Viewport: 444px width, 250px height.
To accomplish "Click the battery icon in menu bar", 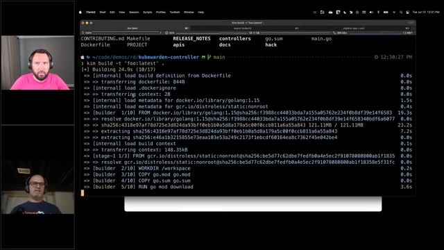I will (x=386, y=12).
